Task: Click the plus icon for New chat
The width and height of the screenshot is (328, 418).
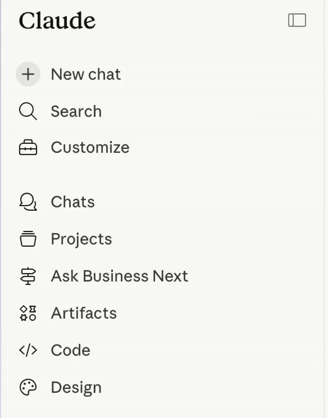Action: point(28,74)
